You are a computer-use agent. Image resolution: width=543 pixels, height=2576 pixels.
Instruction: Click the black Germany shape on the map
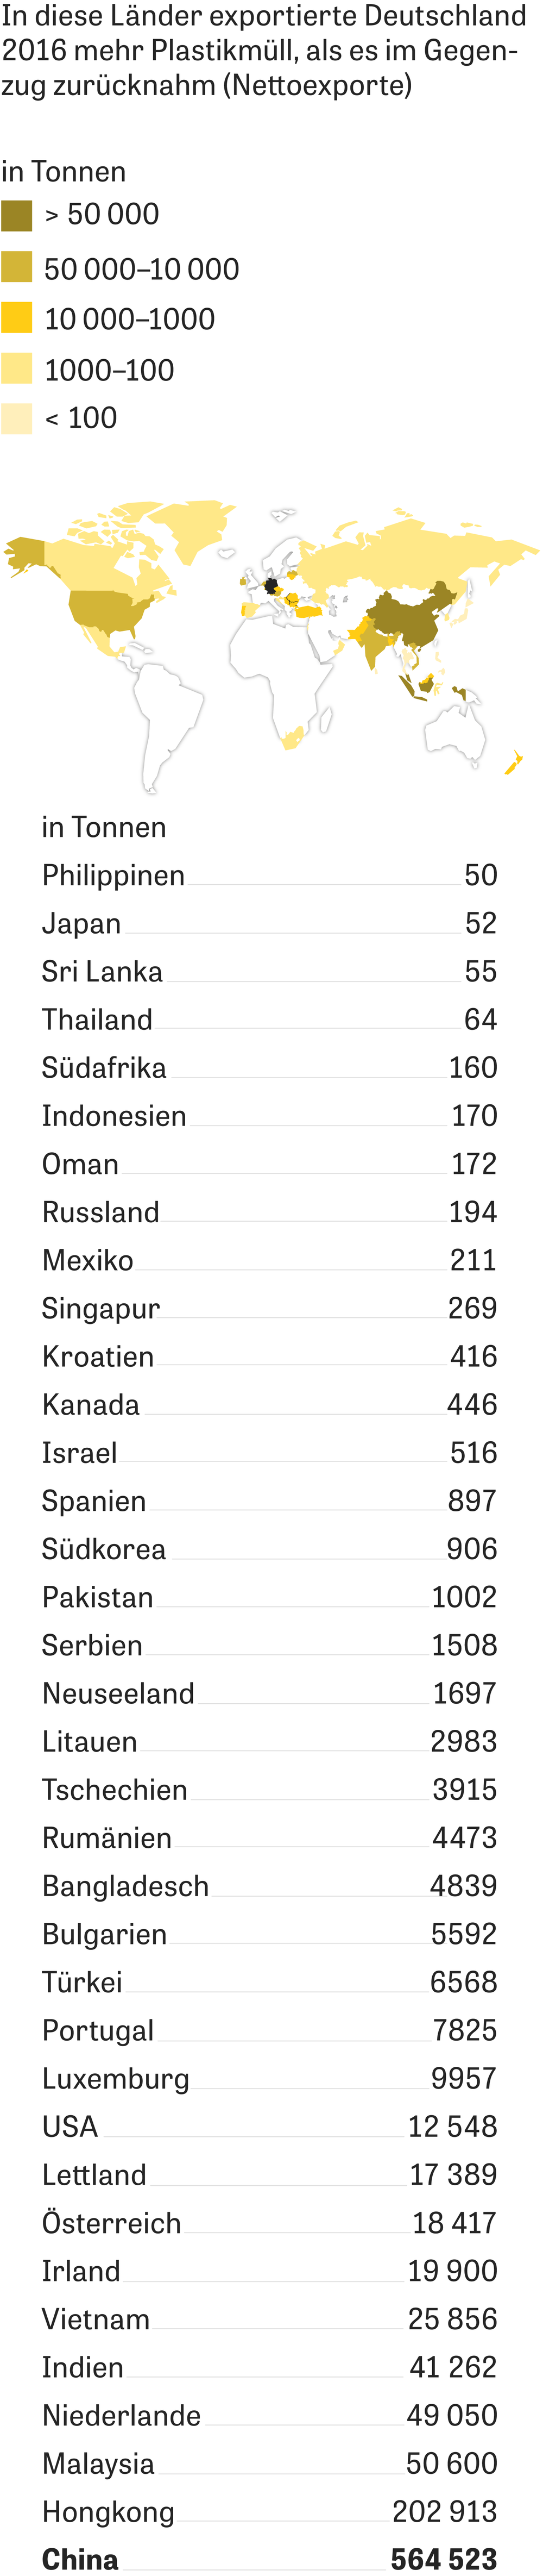(x=270, y=584)
